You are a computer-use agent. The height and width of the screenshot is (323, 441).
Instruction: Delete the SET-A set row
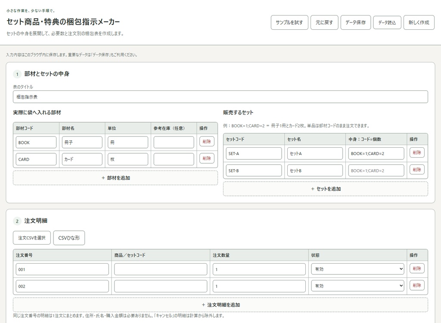[x=417, y=152]
